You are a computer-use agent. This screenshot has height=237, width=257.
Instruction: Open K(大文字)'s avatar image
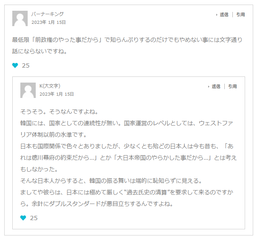[28, 90]
